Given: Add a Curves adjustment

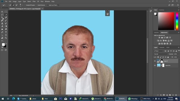Looking at the screenshot, I should (165, 38).
